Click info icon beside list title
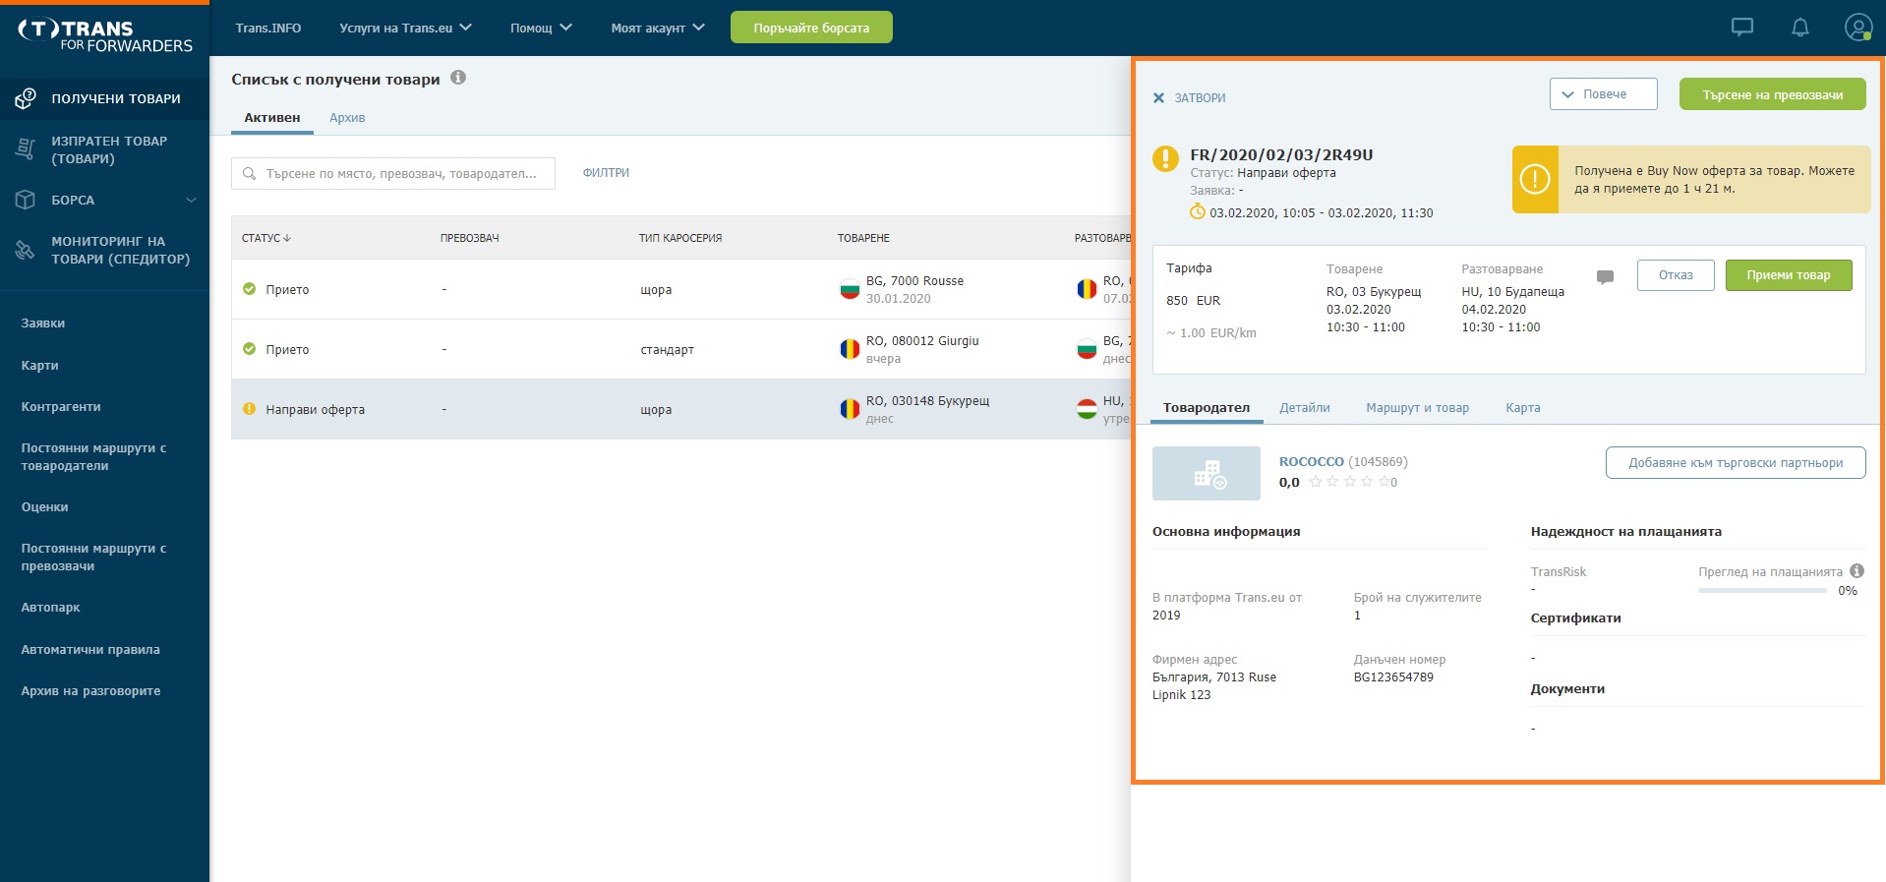Viewport: 1886px width, 882px height. coord(458,78)
